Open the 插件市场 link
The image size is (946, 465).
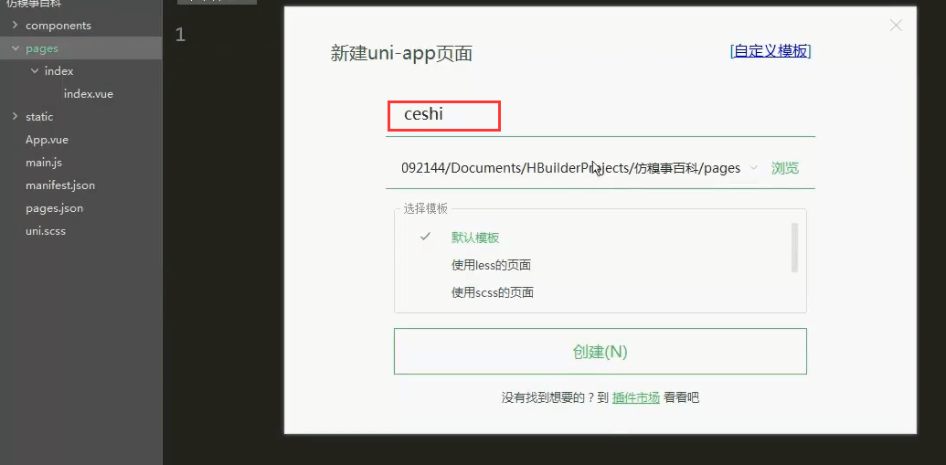click(x=636, y=397)
